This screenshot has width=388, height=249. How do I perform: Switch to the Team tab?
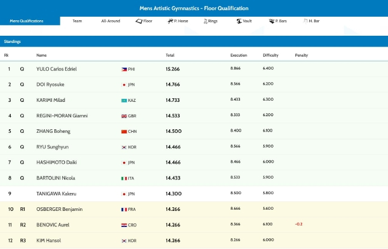(77, 21)
